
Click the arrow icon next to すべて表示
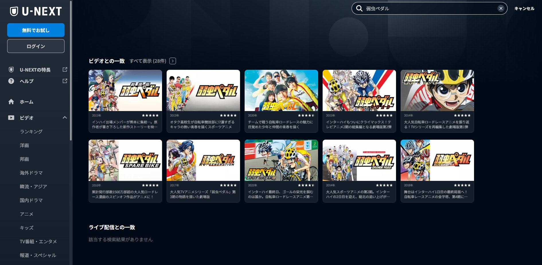point(173,61)
